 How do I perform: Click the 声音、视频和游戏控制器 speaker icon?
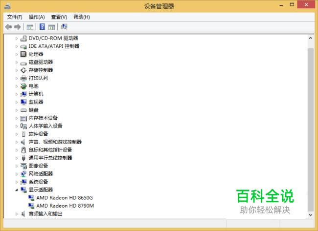tap(23, 142)
